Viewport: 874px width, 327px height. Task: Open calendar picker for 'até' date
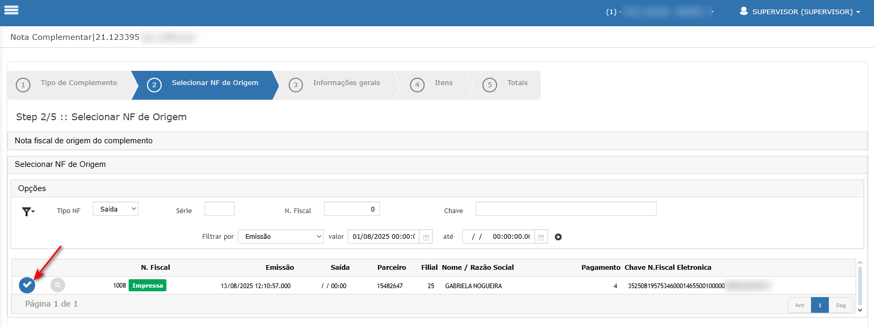541,237
